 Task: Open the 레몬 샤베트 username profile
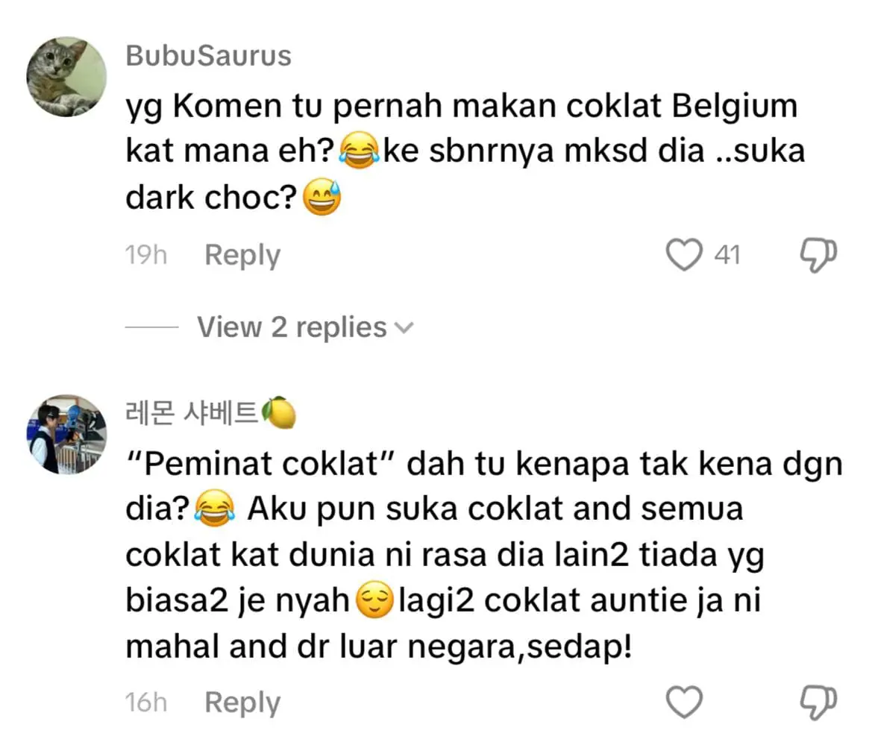click(x=194, y=413)
